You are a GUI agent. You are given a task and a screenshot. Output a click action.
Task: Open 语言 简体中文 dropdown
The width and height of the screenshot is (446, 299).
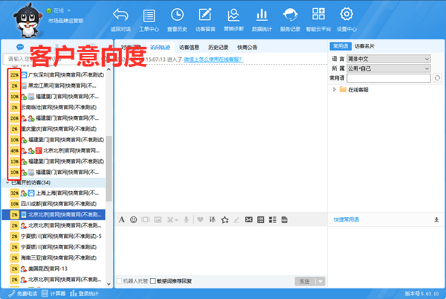tap(389, 57)
